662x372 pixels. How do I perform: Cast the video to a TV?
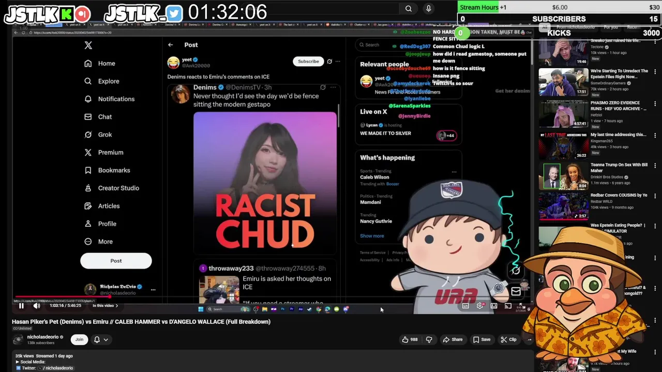tap(508, 306)
